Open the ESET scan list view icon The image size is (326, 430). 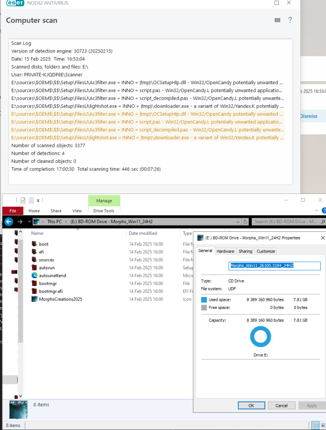pos(277,20)
